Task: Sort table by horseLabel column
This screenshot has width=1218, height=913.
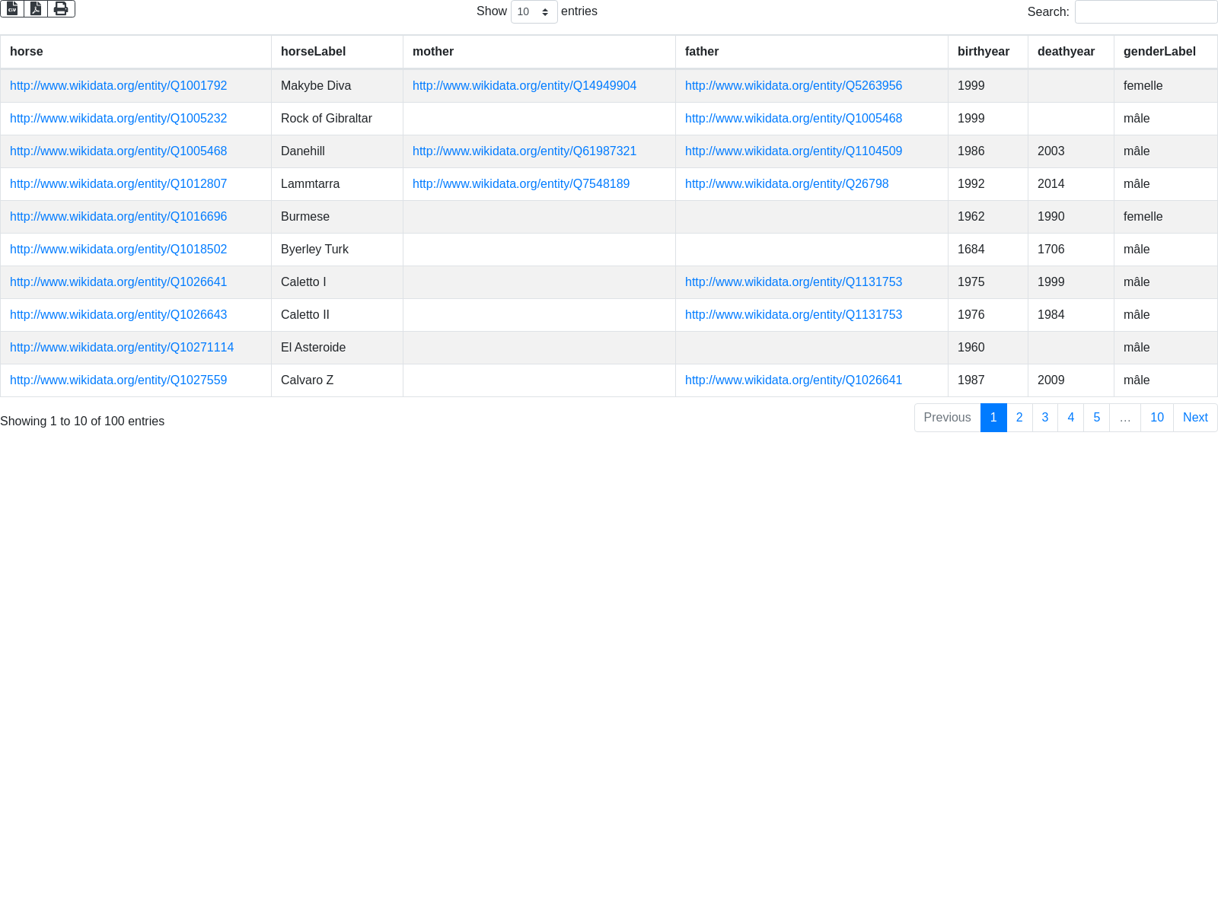Action: pyautogui.click(x=313, y=52)
